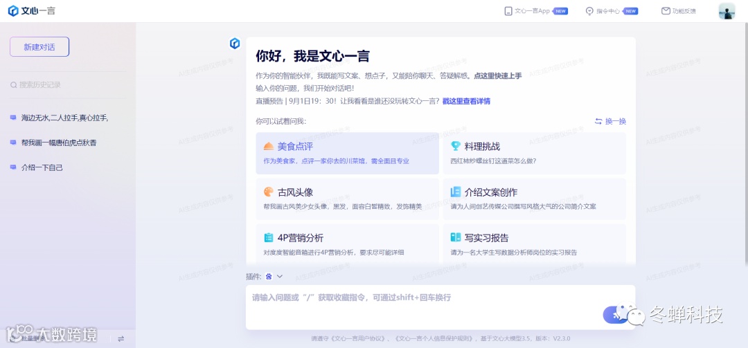Click 直播预告 announcement text
The height and width of the screenshot is (348, 748).
point(347,101)
